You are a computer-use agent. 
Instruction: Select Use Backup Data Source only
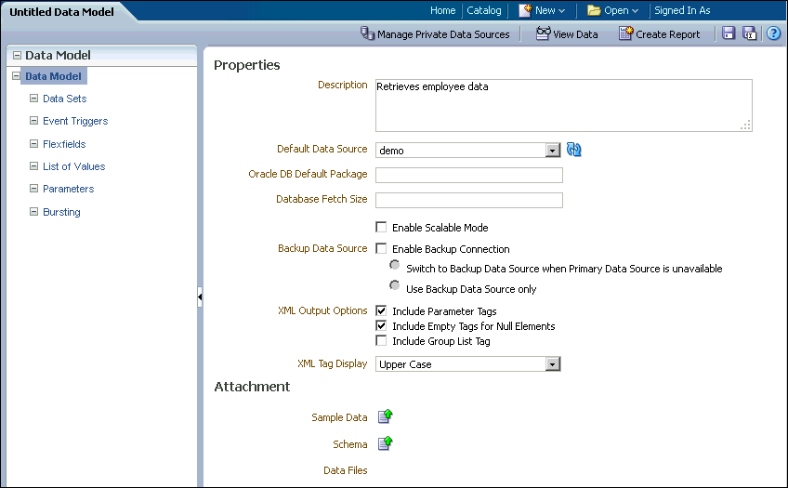point(395,285)
